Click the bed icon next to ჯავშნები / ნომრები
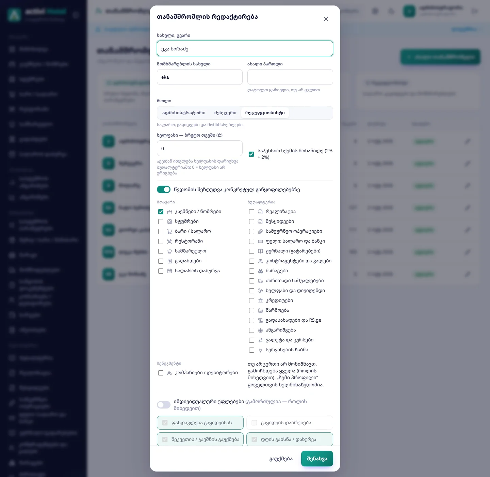The image size is (490, 477). coord(169,212)
